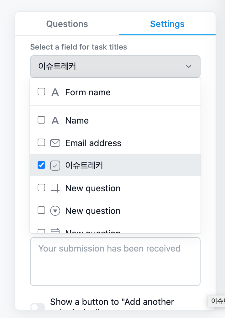This screenshot has height=318, width=225.
Task: Check the hash New question checkbox
Action: [x=41, y=188]
